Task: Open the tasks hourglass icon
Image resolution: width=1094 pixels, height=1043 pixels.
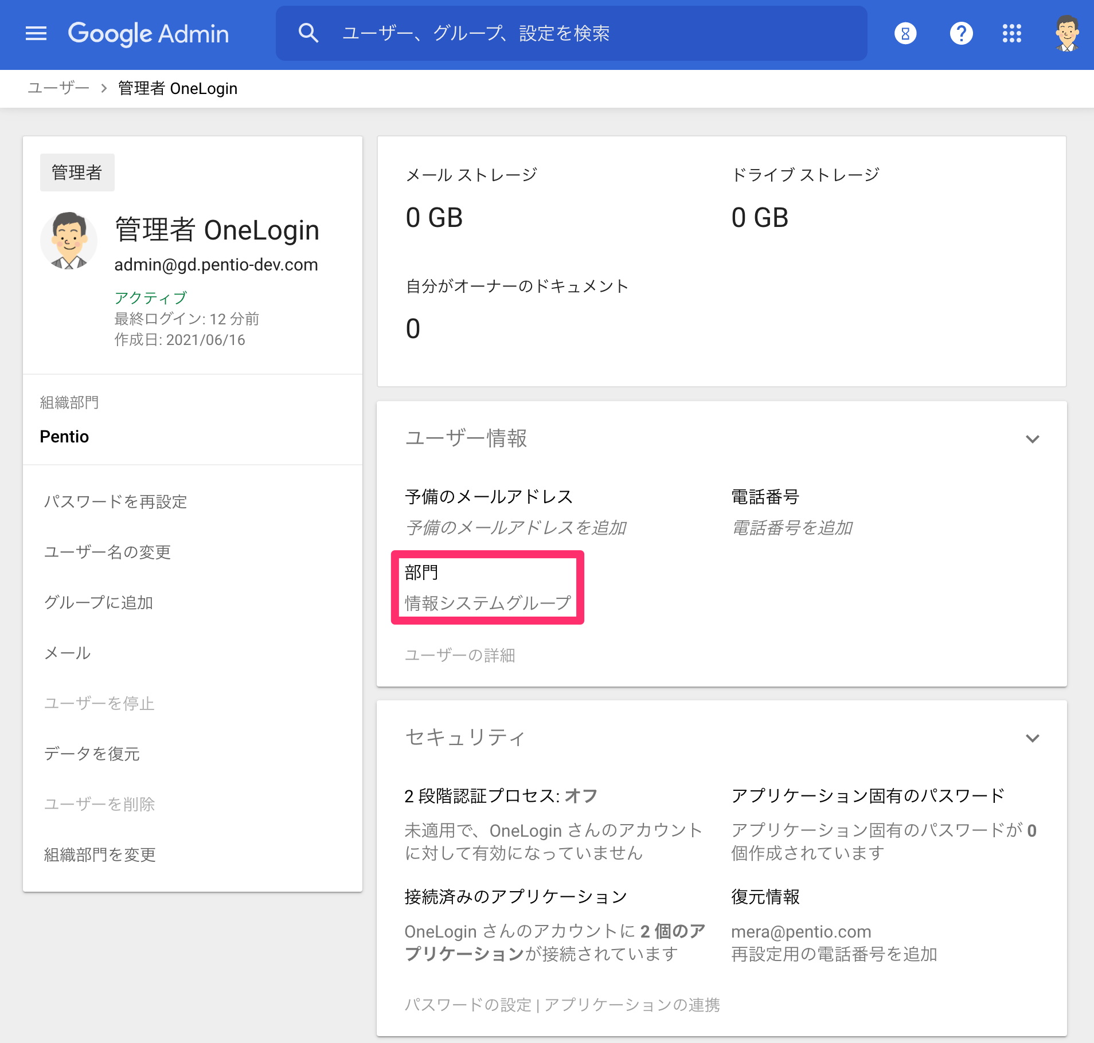Action: (905, 33)
